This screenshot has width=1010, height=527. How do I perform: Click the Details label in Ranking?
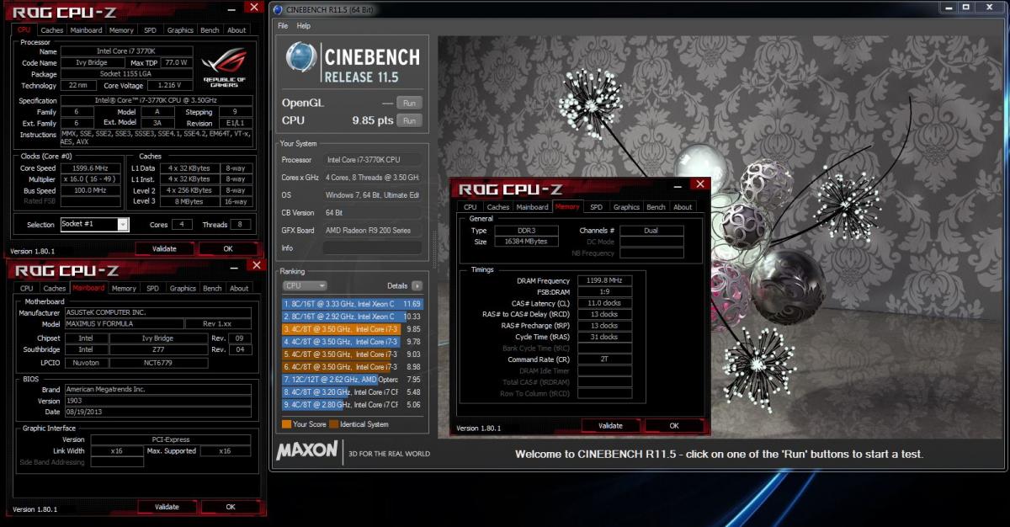[x=397, y=286]
